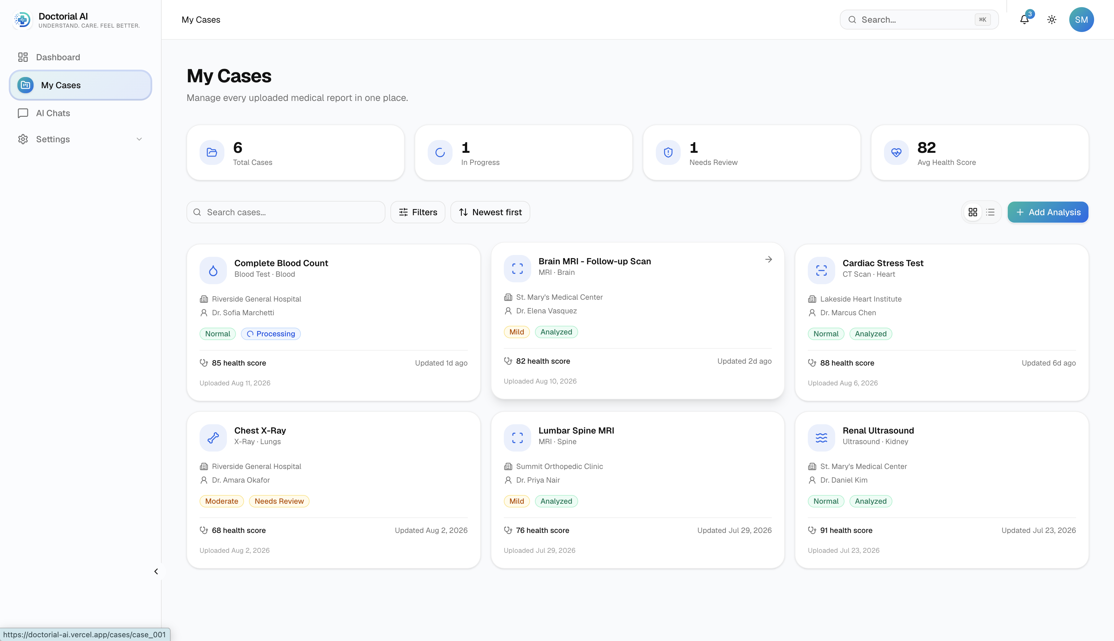Click the 'Summit Orthopedic Clinic' text
The height and width of the screenshot is (641, 1114).
559,466
